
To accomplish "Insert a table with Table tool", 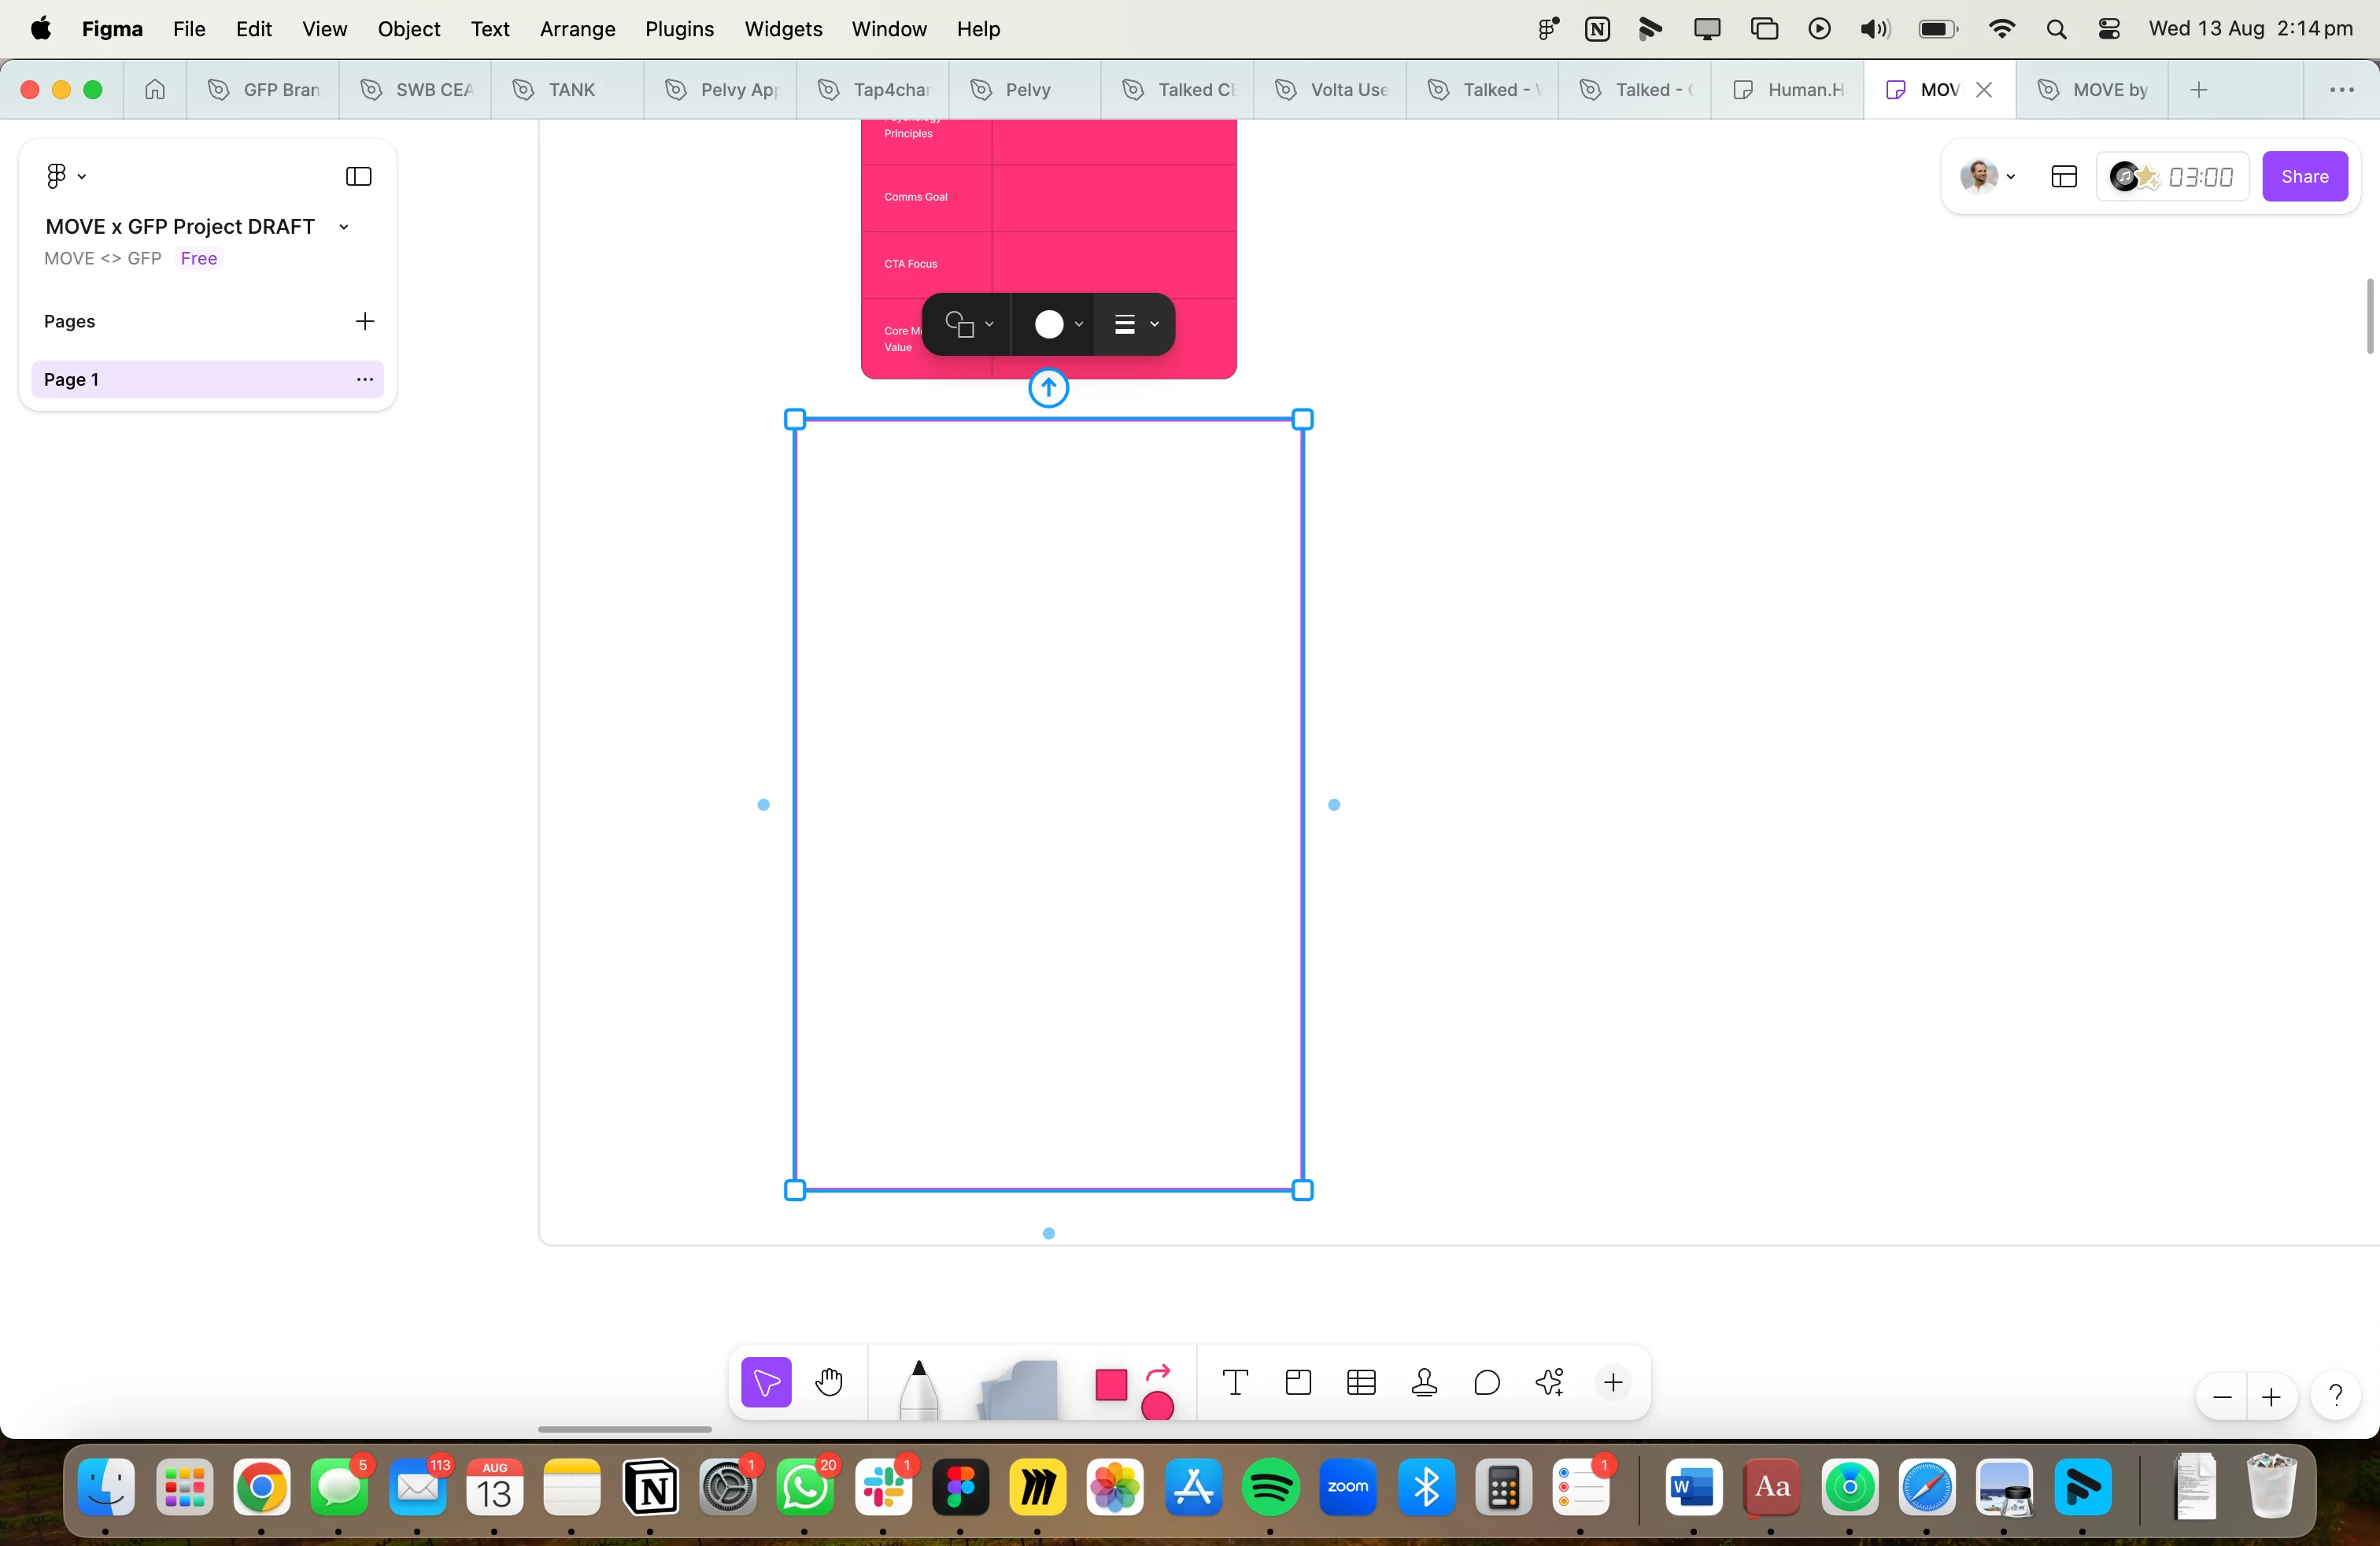I will point(1361,1382).
